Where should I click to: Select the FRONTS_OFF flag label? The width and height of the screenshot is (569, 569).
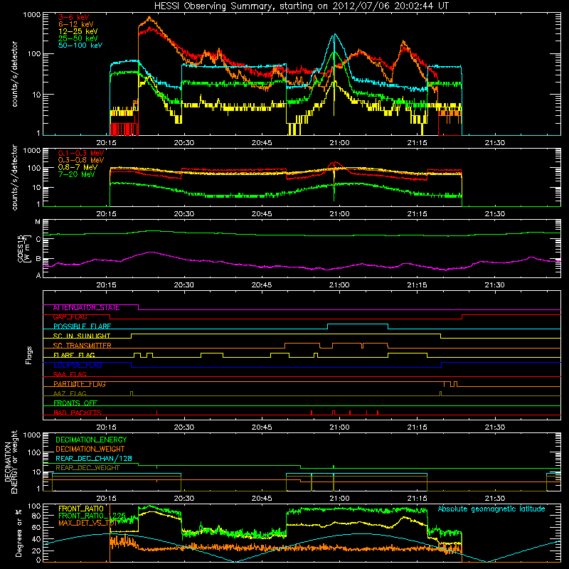click(x=75, y=403)
